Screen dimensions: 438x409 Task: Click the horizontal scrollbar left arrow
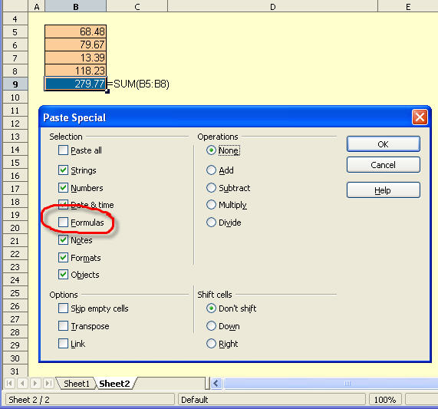(x=216, y=384)
